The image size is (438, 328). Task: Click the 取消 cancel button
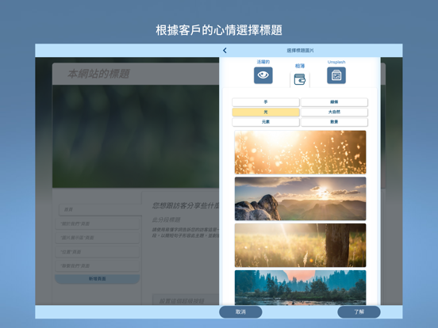pyautogui.click(x=240, y=312)
